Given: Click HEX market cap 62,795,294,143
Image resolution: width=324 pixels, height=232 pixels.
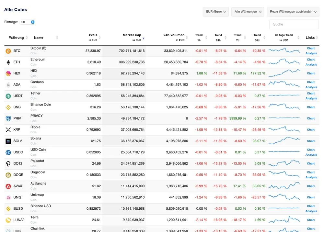Looking at the screenshot, I should pyautogui.click(x=133, y=73).
